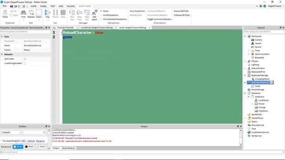Click the Stop icon in Test group
285x160 pixels.
click(x=63, y=12)
